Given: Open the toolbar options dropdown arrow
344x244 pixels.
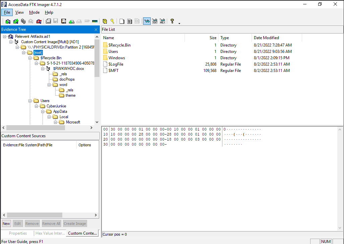Looking at the screenshot, I should pyautogui.click(x=179, y=23).
